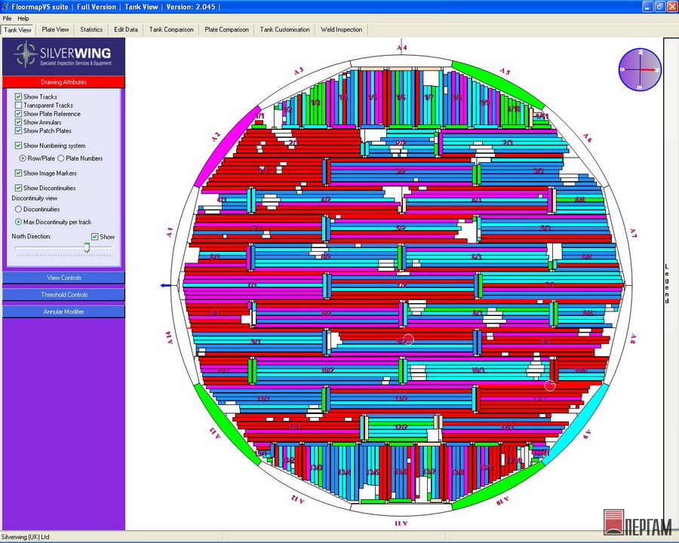Select Max Discontinuity per track option
Screen dimensions: 679x543
click(x=18, y=222)
